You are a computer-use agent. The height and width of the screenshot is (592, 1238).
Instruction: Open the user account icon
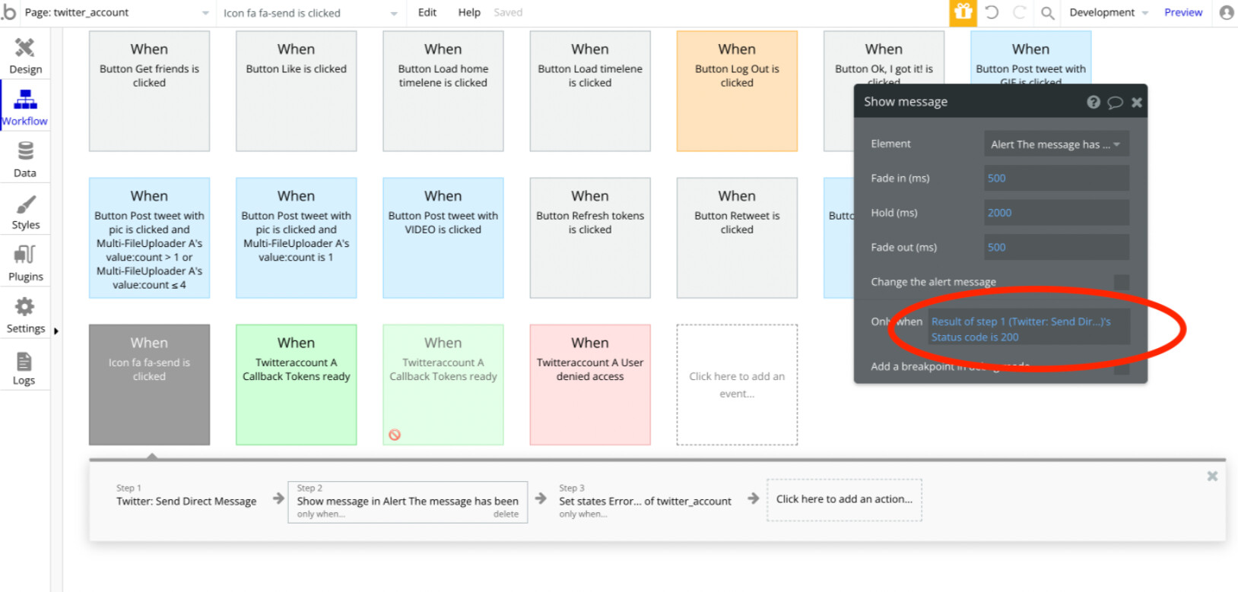click(x=1226, y=12)
